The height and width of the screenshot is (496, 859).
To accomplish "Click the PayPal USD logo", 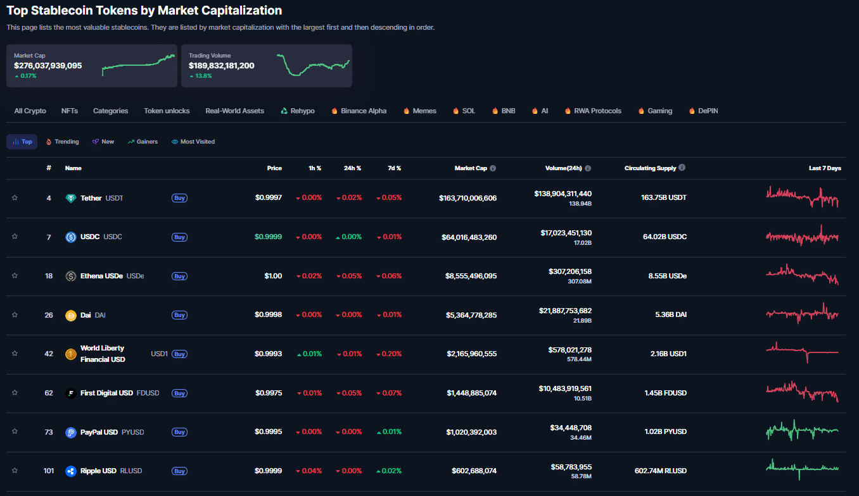I will (71, 432).
